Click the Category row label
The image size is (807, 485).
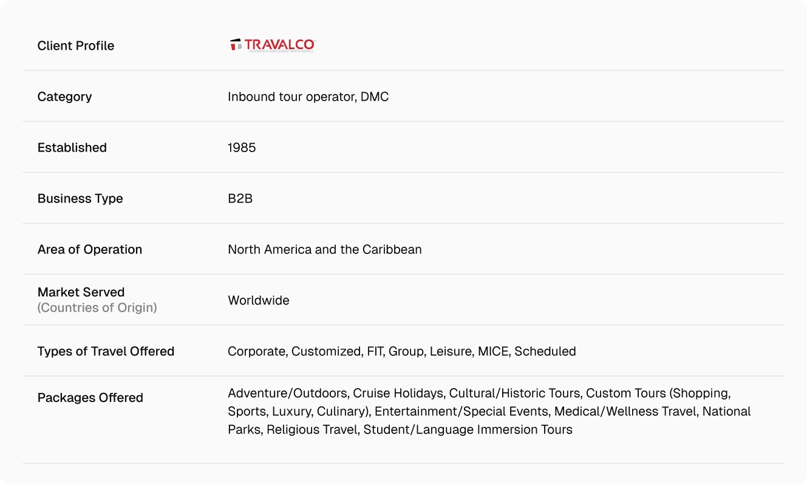coord(64,96)
